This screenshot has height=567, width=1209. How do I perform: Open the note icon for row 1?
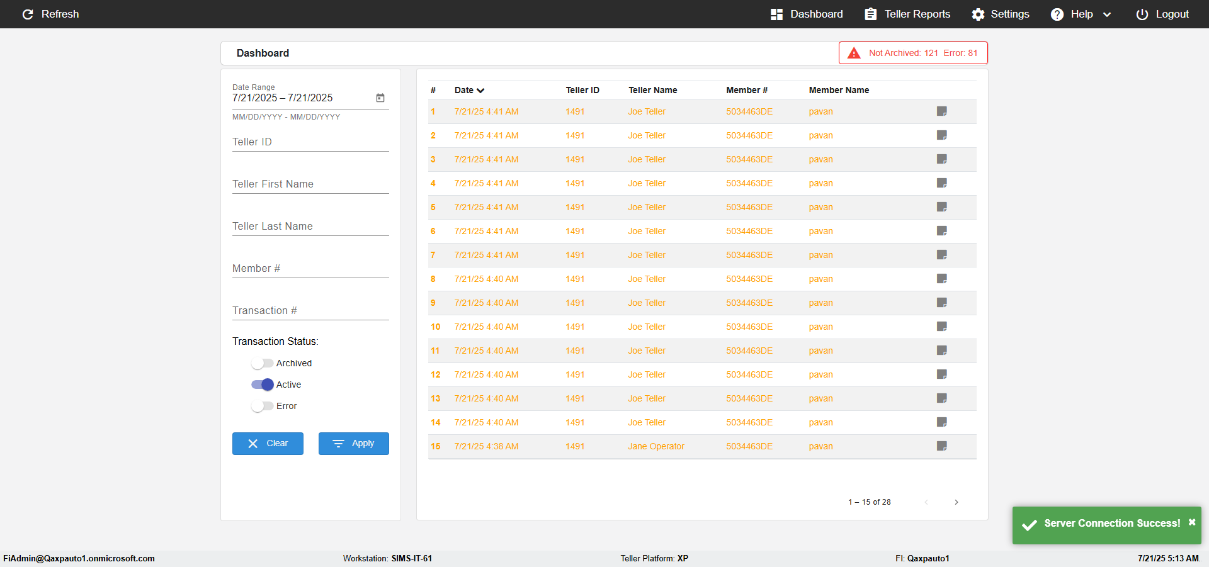tap(942, 111)
